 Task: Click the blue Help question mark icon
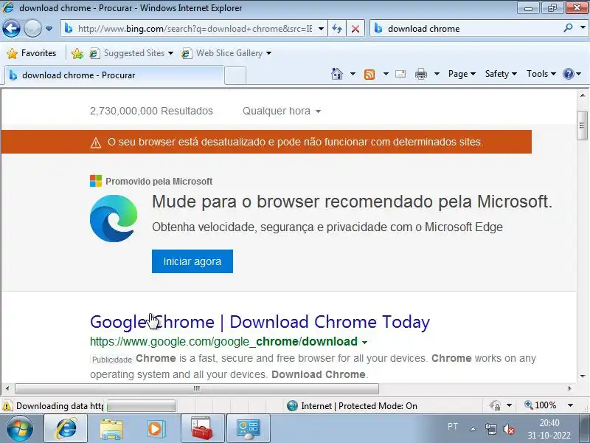[568, 74]
